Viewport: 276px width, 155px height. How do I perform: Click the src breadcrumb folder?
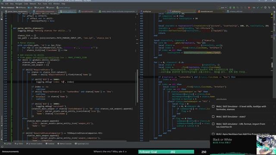[30, 8]
